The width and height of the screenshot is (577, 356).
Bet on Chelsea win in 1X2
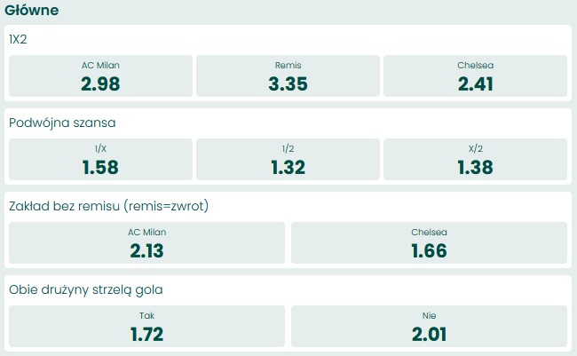click(x=476, y=76)
